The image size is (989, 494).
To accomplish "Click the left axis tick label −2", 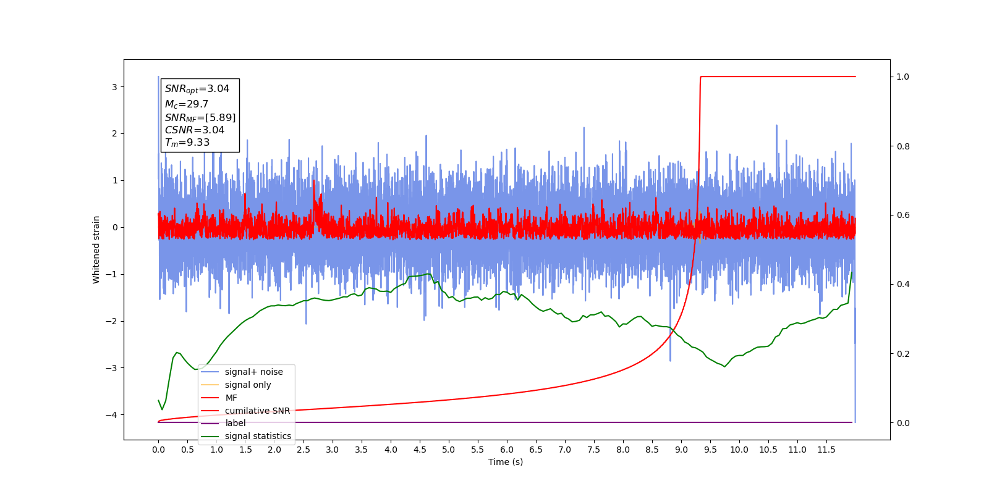I will pyautogui.click(x=111, y=321).
